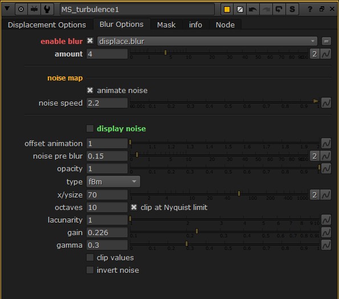Open the help question mark icon
Image resolution: width=339 pixels, height=299 pixels.
(x=310, y=9)
